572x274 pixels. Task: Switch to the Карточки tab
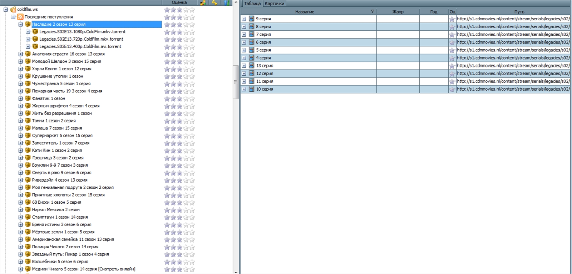point(274,4)
